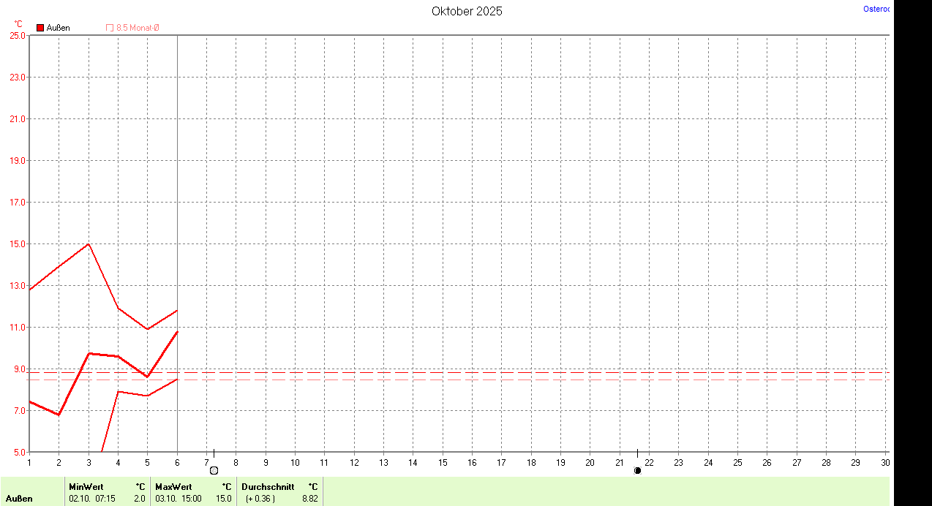The image size is (932, 506).
Task: Click the Oktober 2025 chart title
Action: point(467,11)
